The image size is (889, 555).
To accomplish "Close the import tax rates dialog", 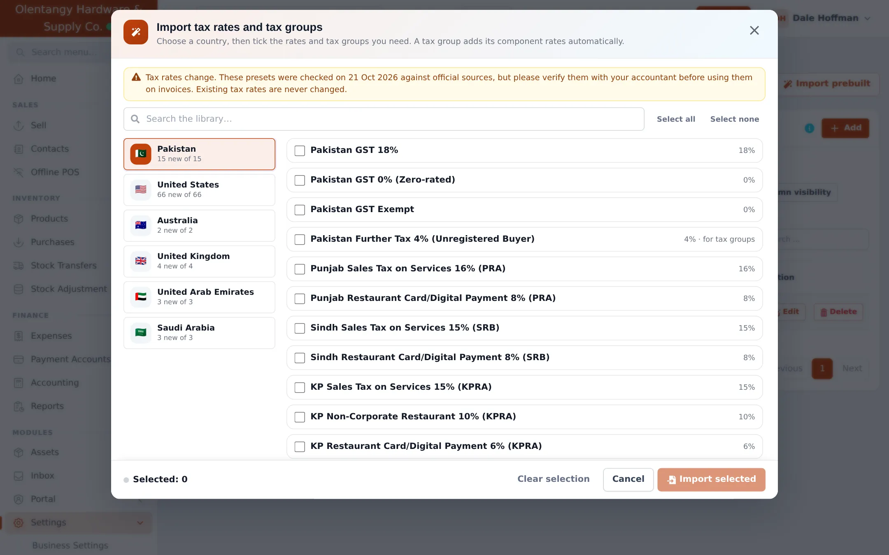I will tap(754, 30).
